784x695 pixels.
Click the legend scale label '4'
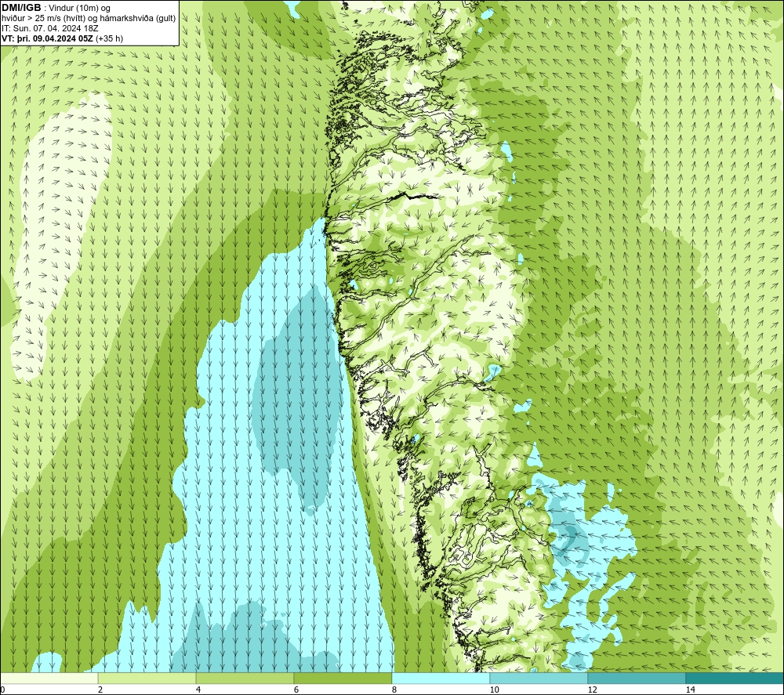(198, 690)
